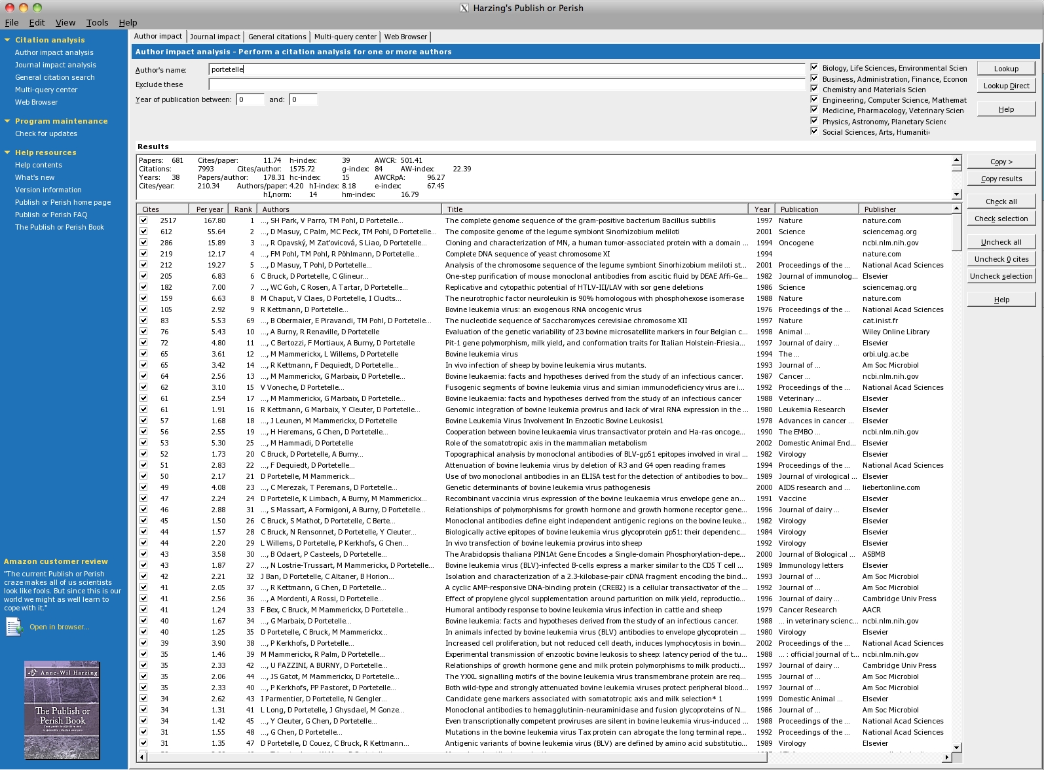The image size is (1044, 770).
Task: Toggle Medicine, Pharmacology, Veterinary checkbox
Action: click(x=814, y=110)
